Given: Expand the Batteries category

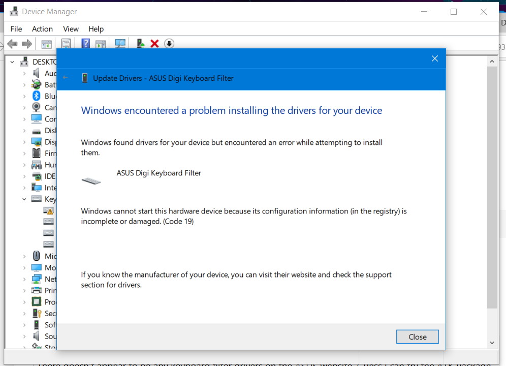Looking at the screenshot, I should click(24, 85).
